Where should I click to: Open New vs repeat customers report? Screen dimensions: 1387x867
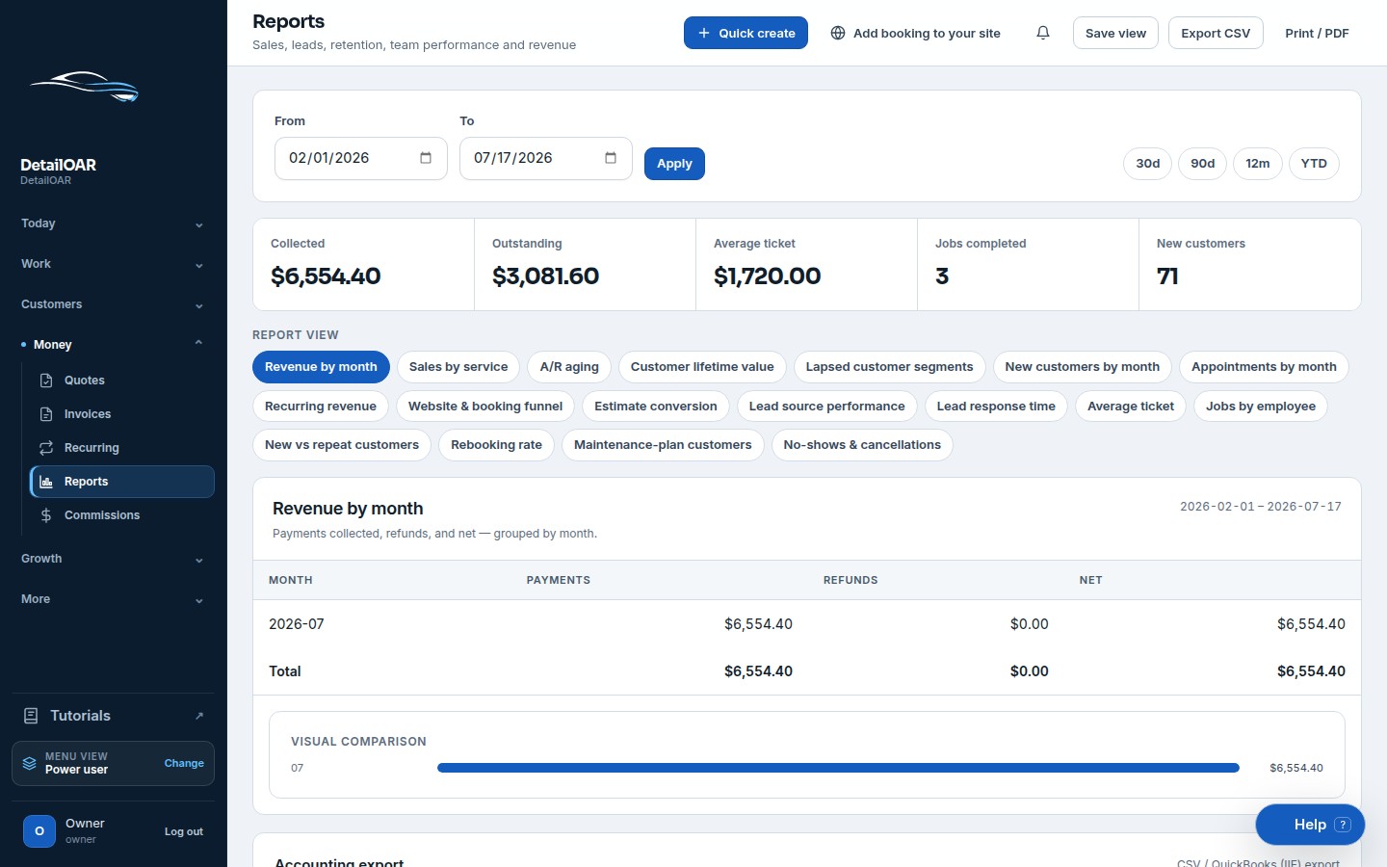[x=342, y=445]
